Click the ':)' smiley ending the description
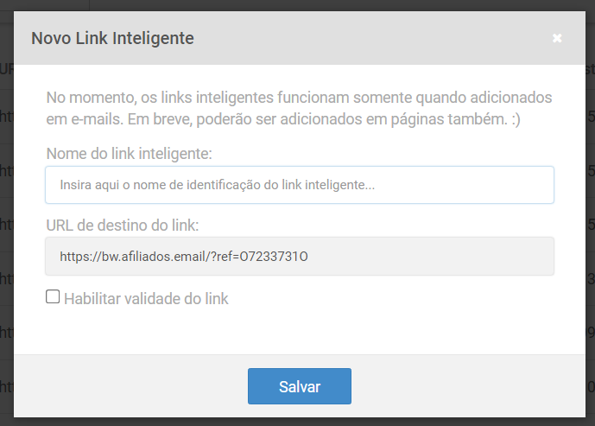Screen dimensions: 595x426 click(517, 118)
